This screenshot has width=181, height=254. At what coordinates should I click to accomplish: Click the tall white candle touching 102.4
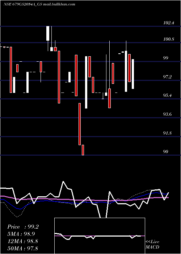48,33
